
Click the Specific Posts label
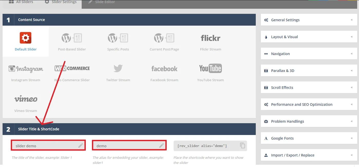(118, 49)
